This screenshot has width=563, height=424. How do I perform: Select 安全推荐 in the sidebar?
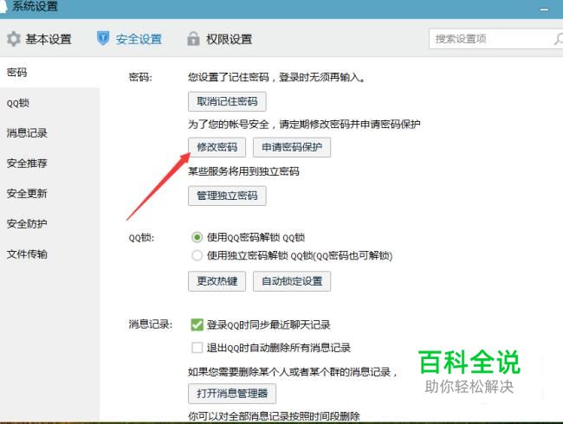(x=49, y=164)
